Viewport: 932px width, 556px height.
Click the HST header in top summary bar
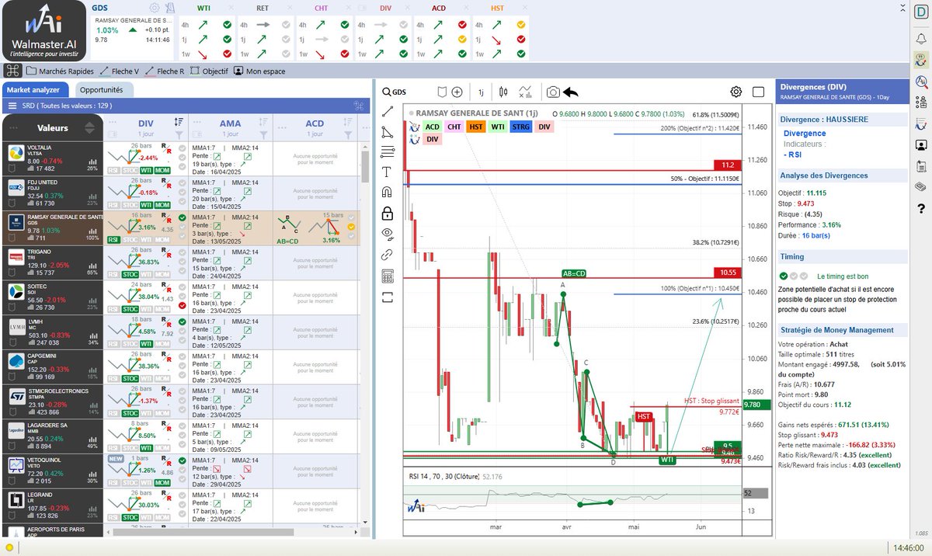pos(498,8)
